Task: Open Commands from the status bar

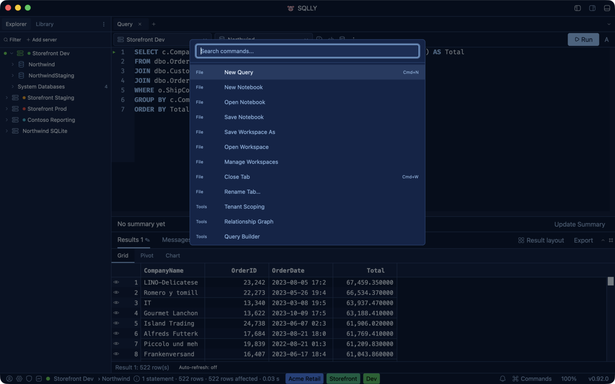Action: (532, 379)
